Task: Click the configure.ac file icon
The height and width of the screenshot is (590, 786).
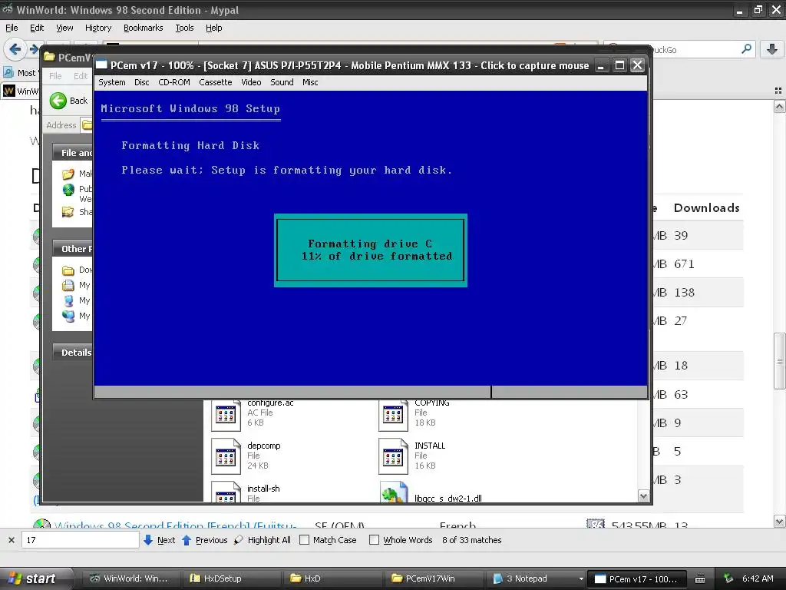Action: (226, 414)
